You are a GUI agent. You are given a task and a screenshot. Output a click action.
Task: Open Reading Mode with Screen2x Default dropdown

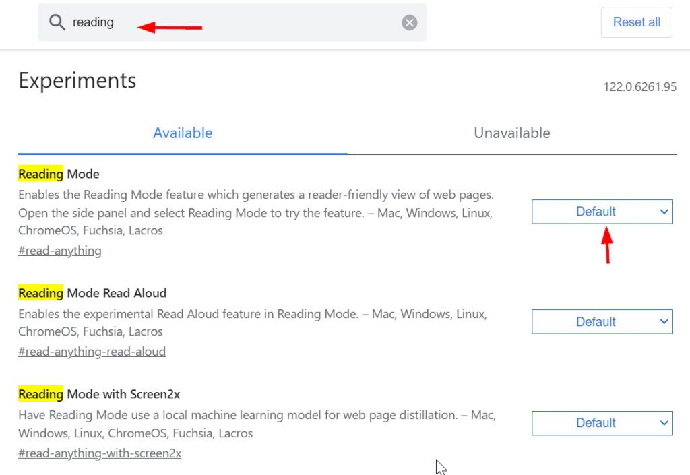[602, 423]
